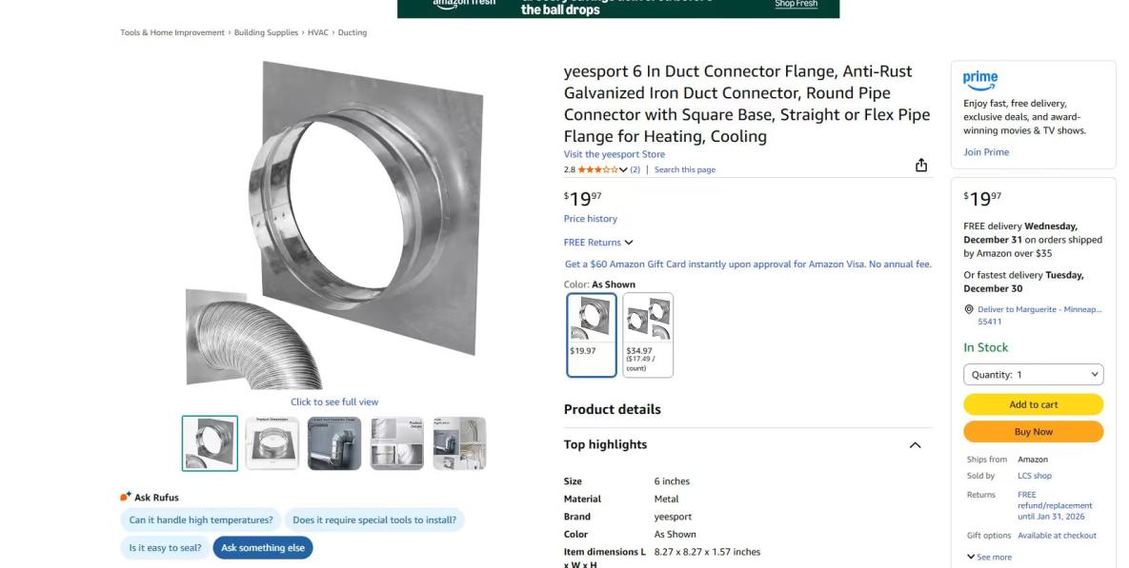Click the share icon beside the rating
The image size is (1129, 568).
[921, 166]
